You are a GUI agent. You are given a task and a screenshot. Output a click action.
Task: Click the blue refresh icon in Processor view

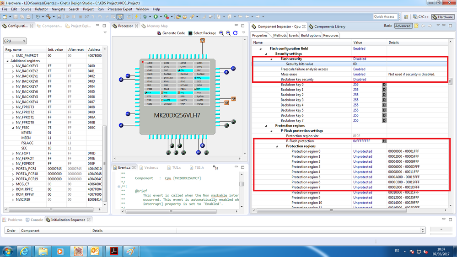pyautogui.click(x=235, y=33)
